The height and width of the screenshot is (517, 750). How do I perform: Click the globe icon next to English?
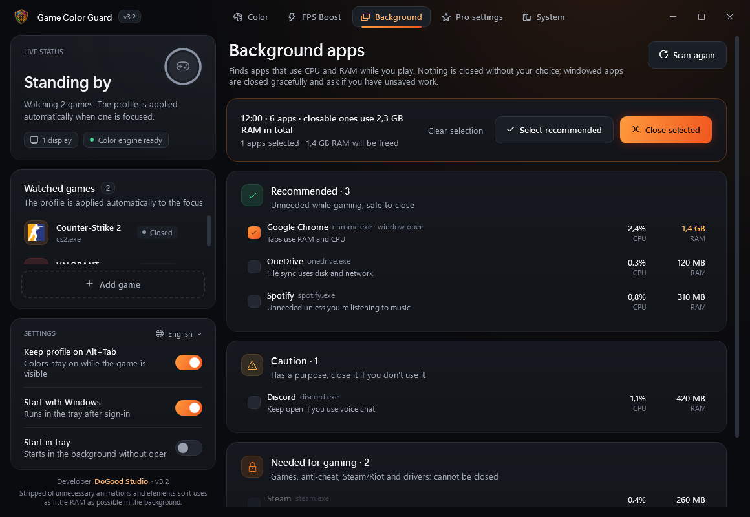click(160, 334)
